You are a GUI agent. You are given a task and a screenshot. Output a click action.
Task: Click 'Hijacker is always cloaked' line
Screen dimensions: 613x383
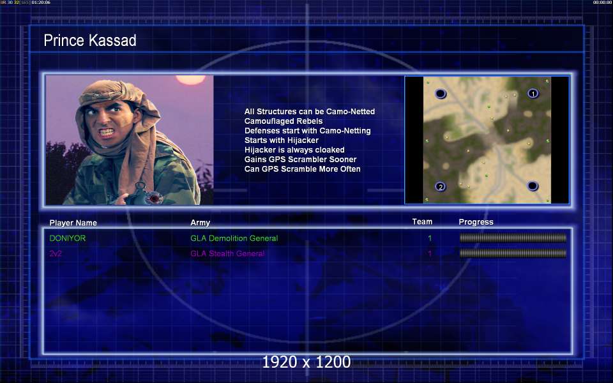pyautogui.click(x=294, y=149)
